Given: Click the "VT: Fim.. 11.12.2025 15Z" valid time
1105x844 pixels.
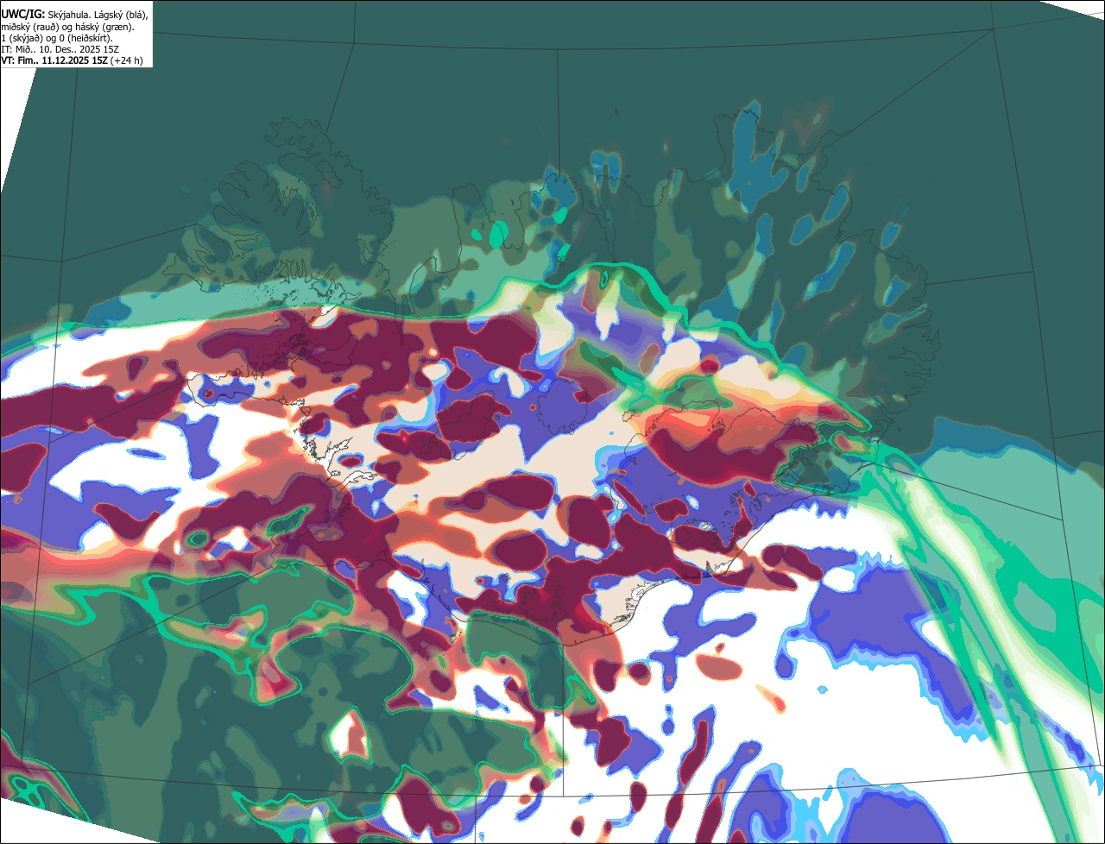Looking at the screenshot, I should (x=54, y=60).
